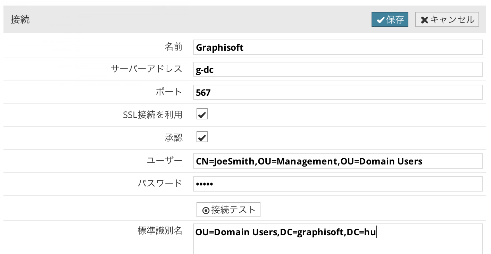This screenshot has width=491, height=254.
Task: Toggle the 承認 checkbox off
Action: [202, 137]
